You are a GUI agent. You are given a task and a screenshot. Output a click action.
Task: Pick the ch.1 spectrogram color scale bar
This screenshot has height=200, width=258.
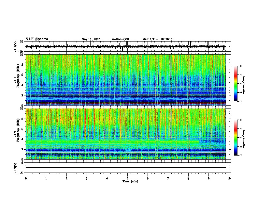pos(236,84)
